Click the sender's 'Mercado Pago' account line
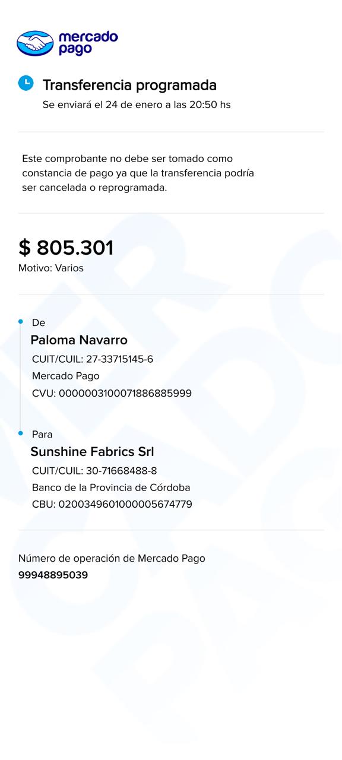The image size is (342, 760). click(x=66, y=376)
